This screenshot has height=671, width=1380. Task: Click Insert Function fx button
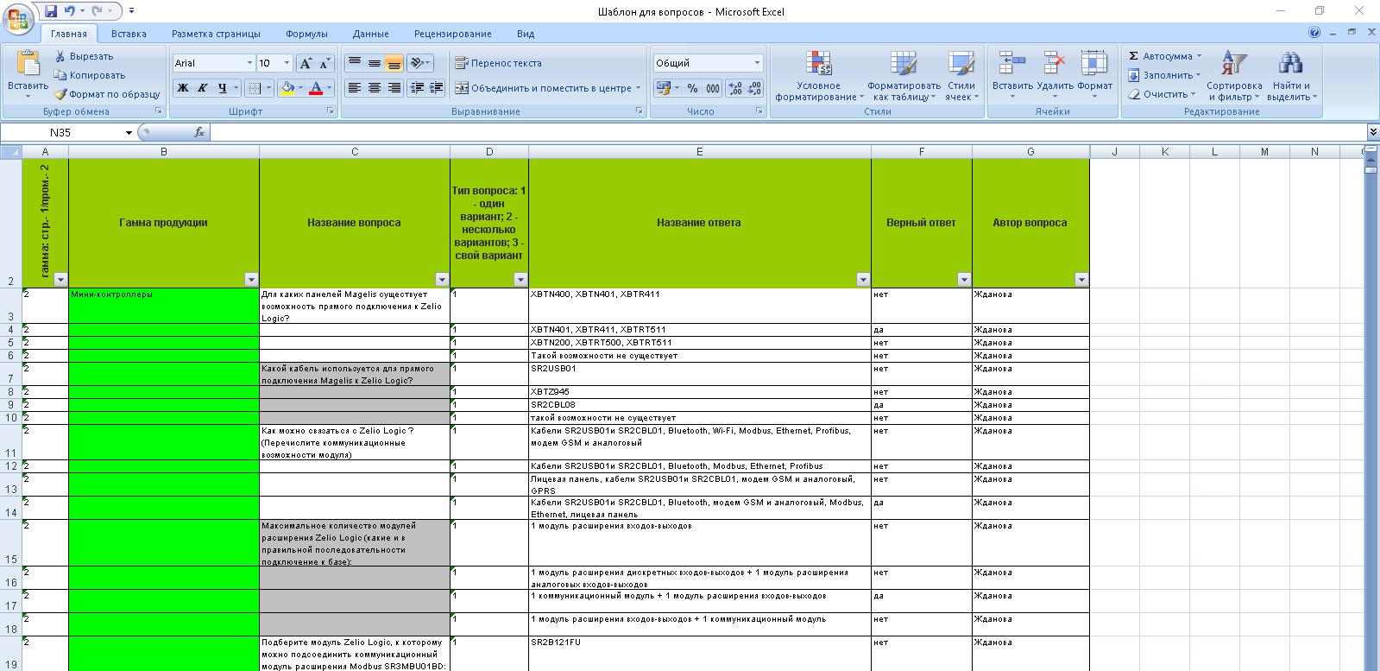pos(199,132)
